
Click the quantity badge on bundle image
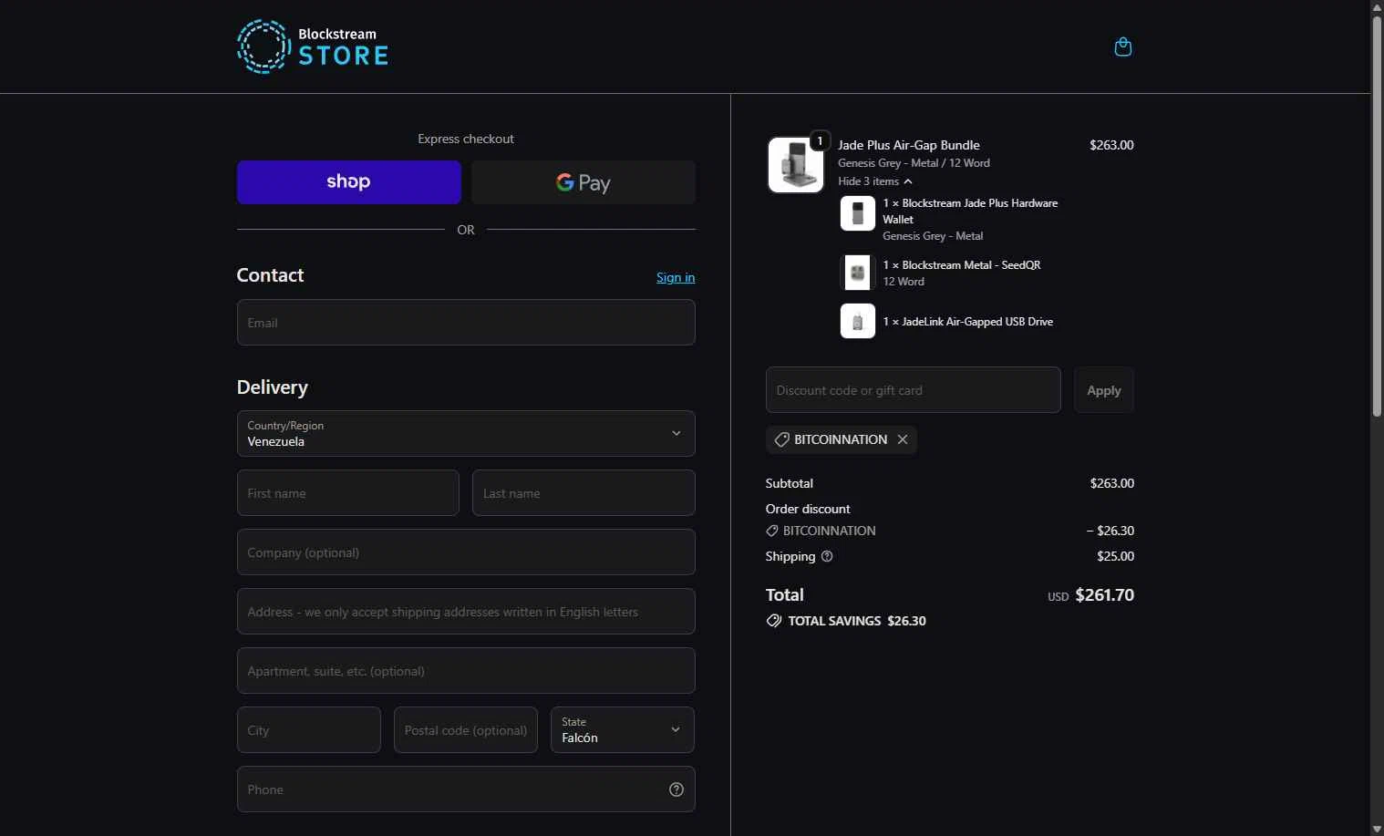point(820,140)
